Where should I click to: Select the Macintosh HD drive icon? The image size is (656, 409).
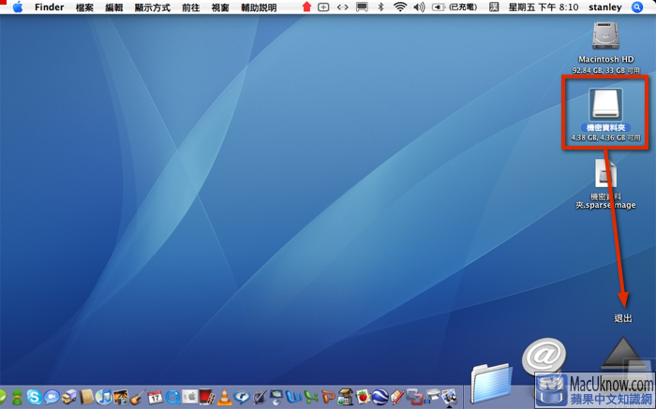coord(605,35)
